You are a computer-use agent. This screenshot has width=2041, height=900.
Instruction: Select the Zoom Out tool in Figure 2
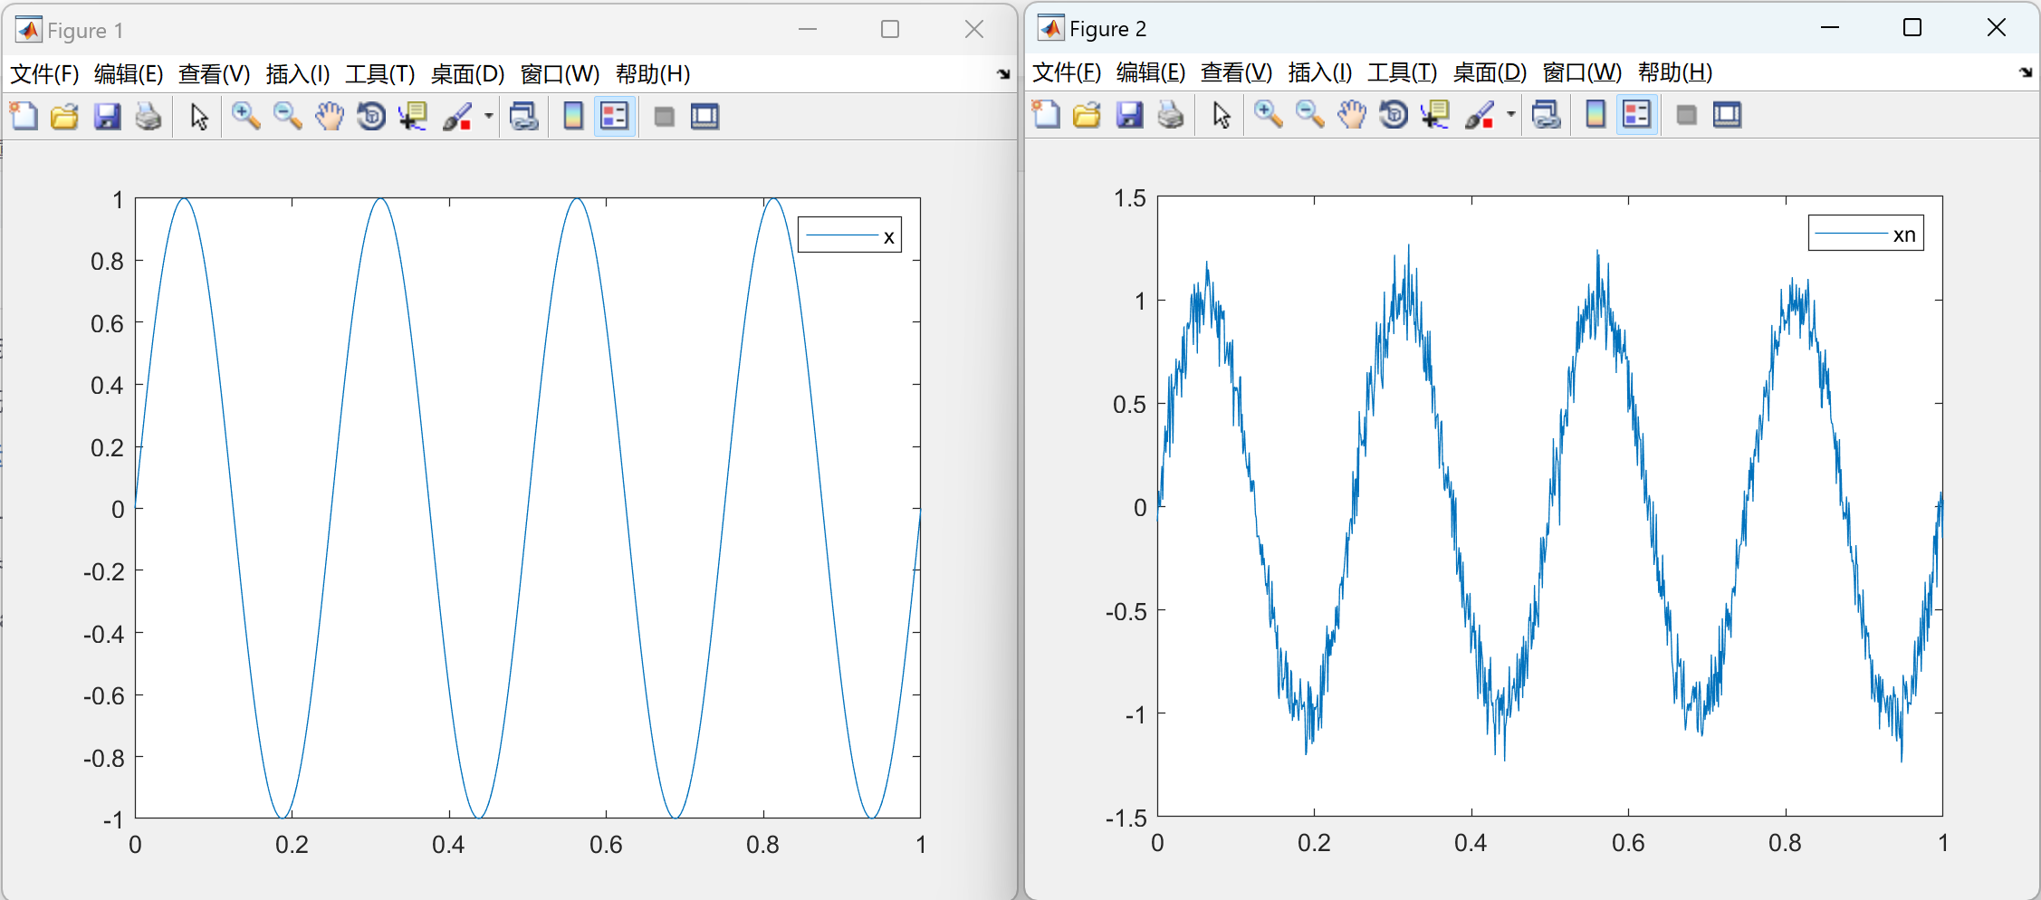[1309, 115]
